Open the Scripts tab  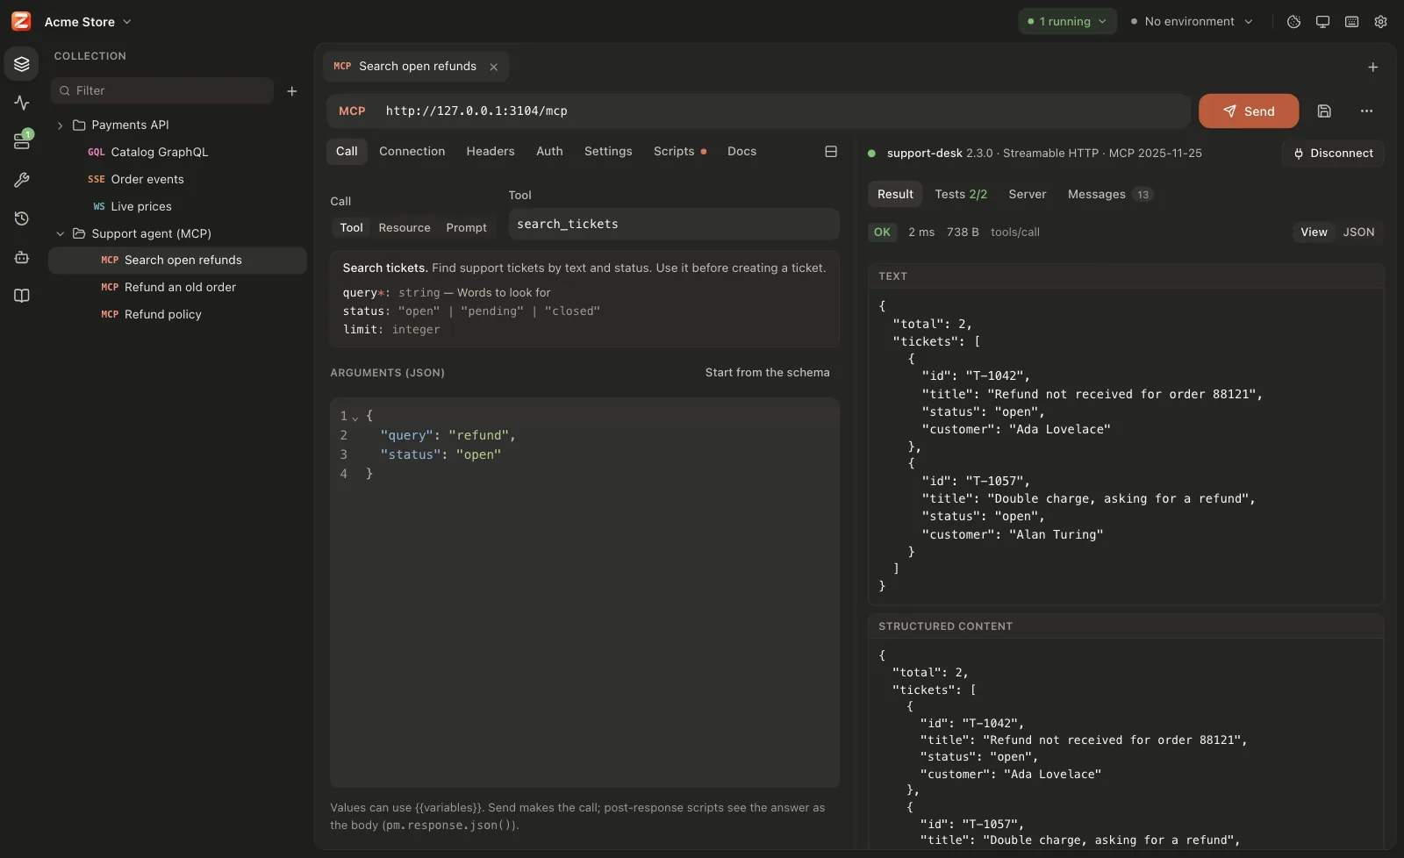click(x=680, y=152)
